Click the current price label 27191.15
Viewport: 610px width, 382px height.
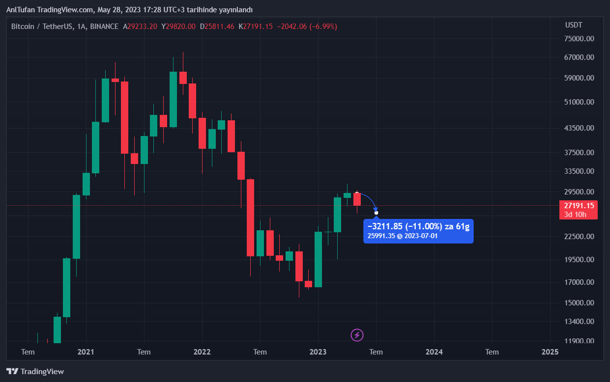[x=579, y=206]
